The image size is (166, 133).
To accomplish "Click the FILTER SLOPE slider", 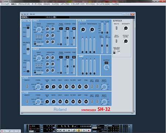I will (107, 28).
